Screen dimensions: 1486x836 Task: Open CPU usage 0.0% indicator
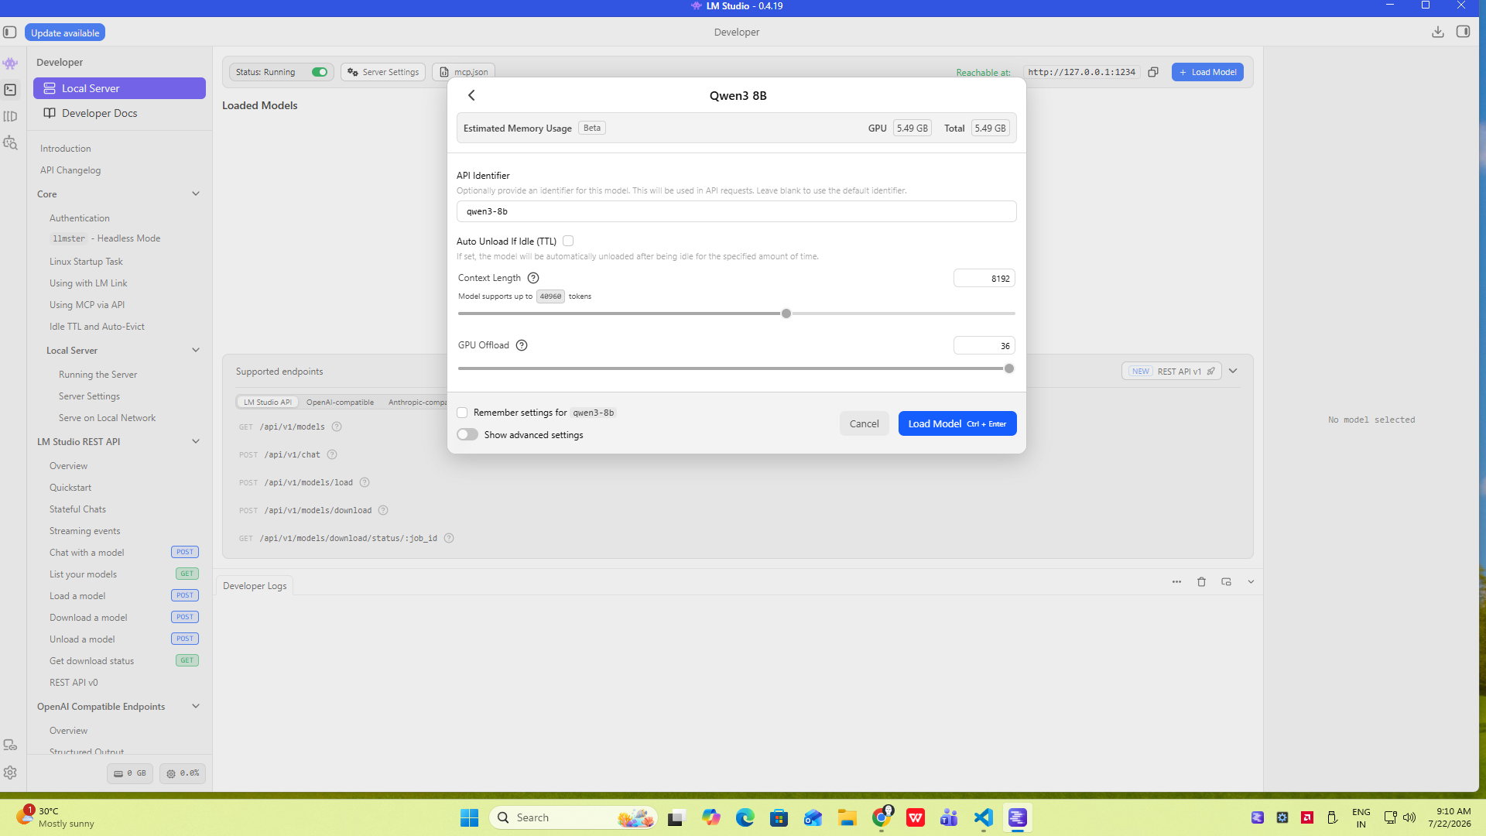pyautogui.click(x=183, y=773)
